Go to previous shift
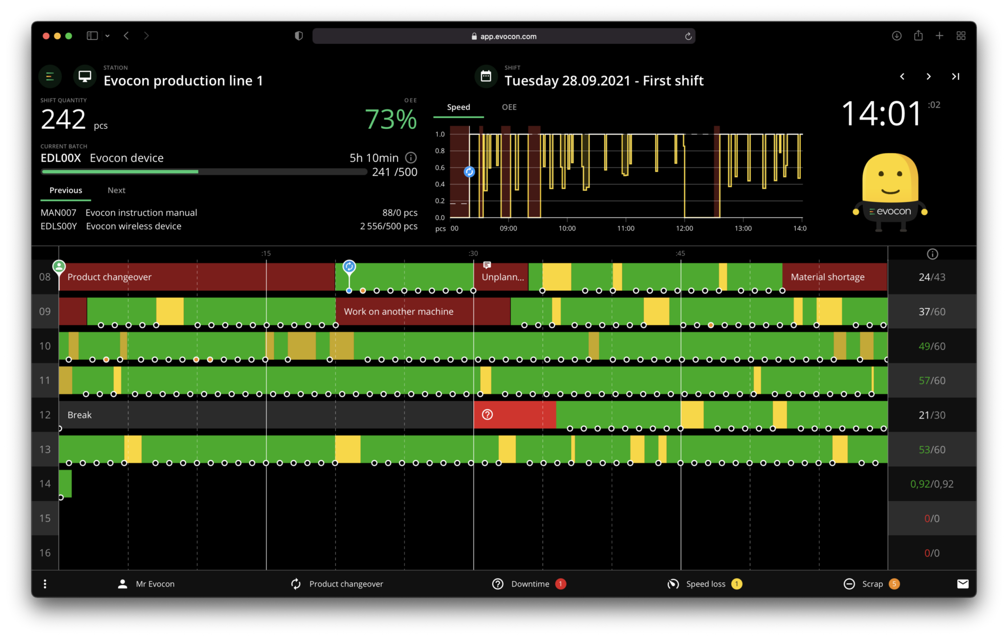Image resolution: width=1008 pixels, height=639 pixels. [x=902, y=77]
